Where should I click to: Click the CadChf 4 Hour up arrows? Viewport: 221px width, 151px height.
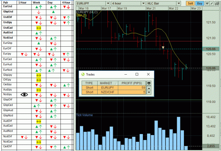click(x=66, y=147)
